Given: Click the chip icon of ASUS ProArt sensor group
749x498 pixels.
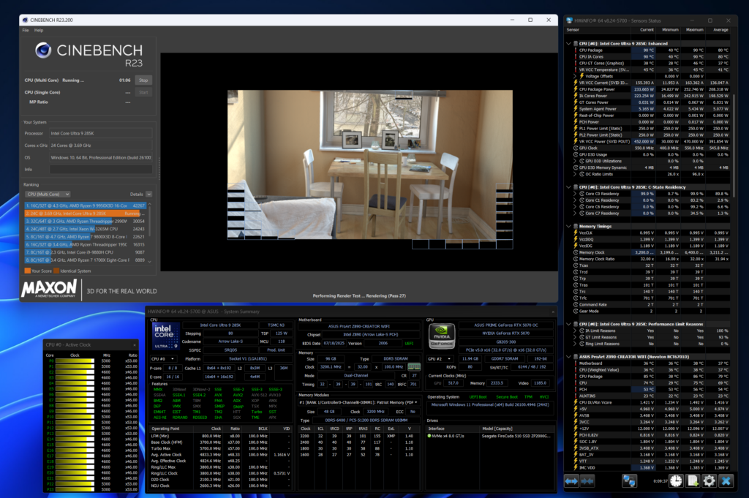Looking at the screenshot, I should click(x=576, y=357).
